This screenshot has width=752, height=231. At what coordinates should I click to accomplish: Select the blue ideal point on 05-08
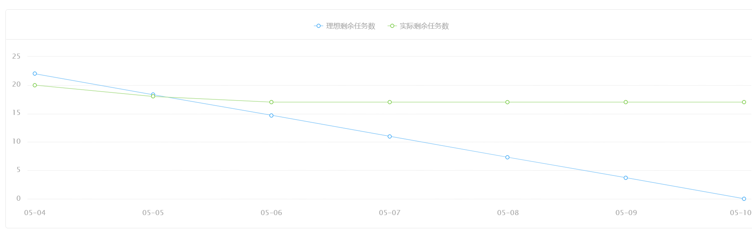point(507,157)
